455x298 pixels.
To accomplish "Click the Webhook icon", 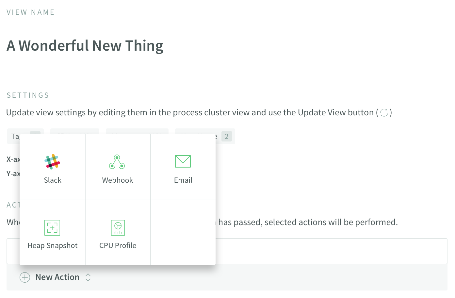I will pos(117,162).
